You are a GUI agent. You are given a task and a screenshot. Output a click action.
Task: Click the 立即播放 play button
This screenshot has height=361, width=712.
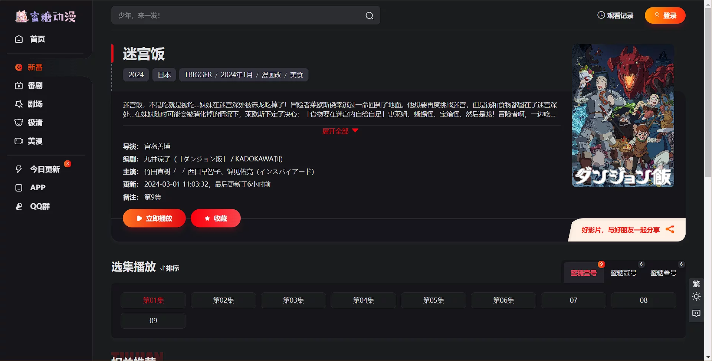pos(154,219)
